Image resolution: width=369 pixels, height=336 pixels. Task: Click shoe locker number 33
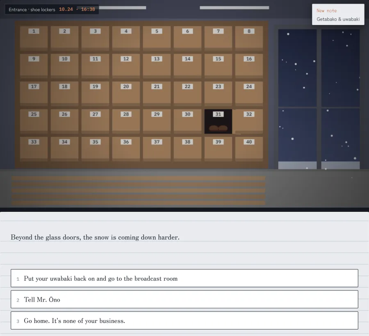coord(34,149)
